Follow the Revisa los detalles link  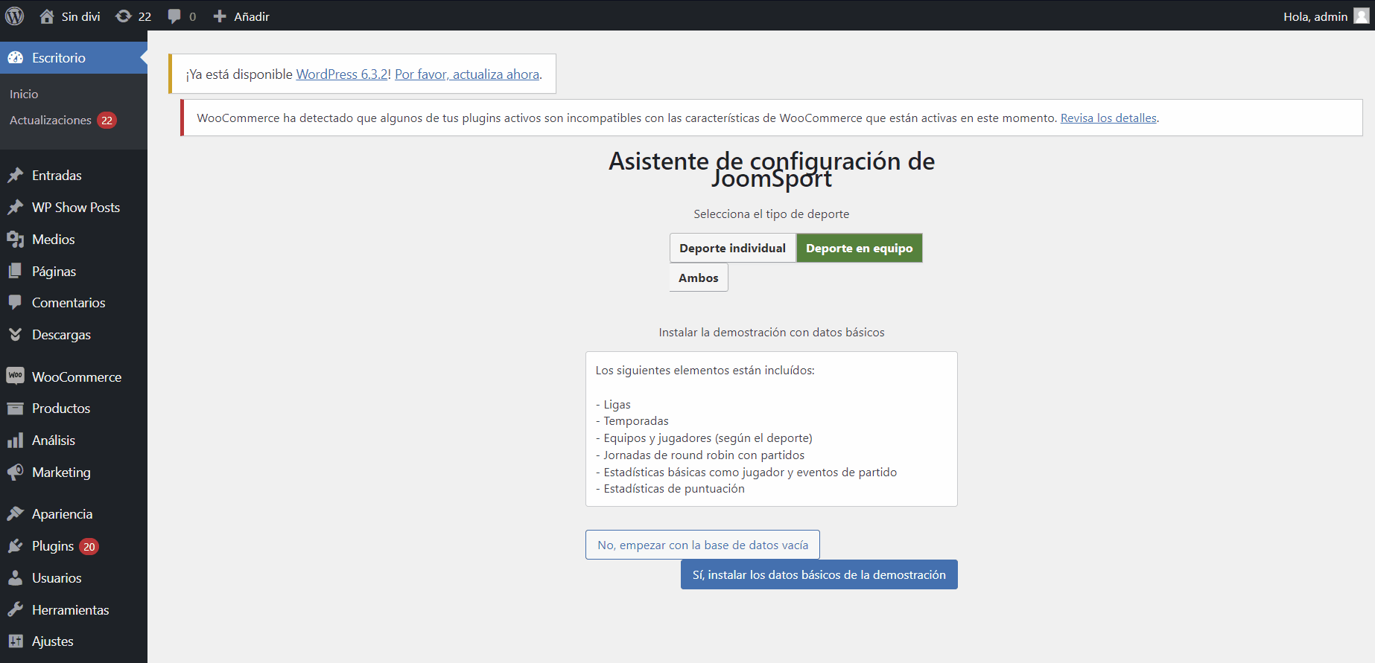pos(1108,118)
